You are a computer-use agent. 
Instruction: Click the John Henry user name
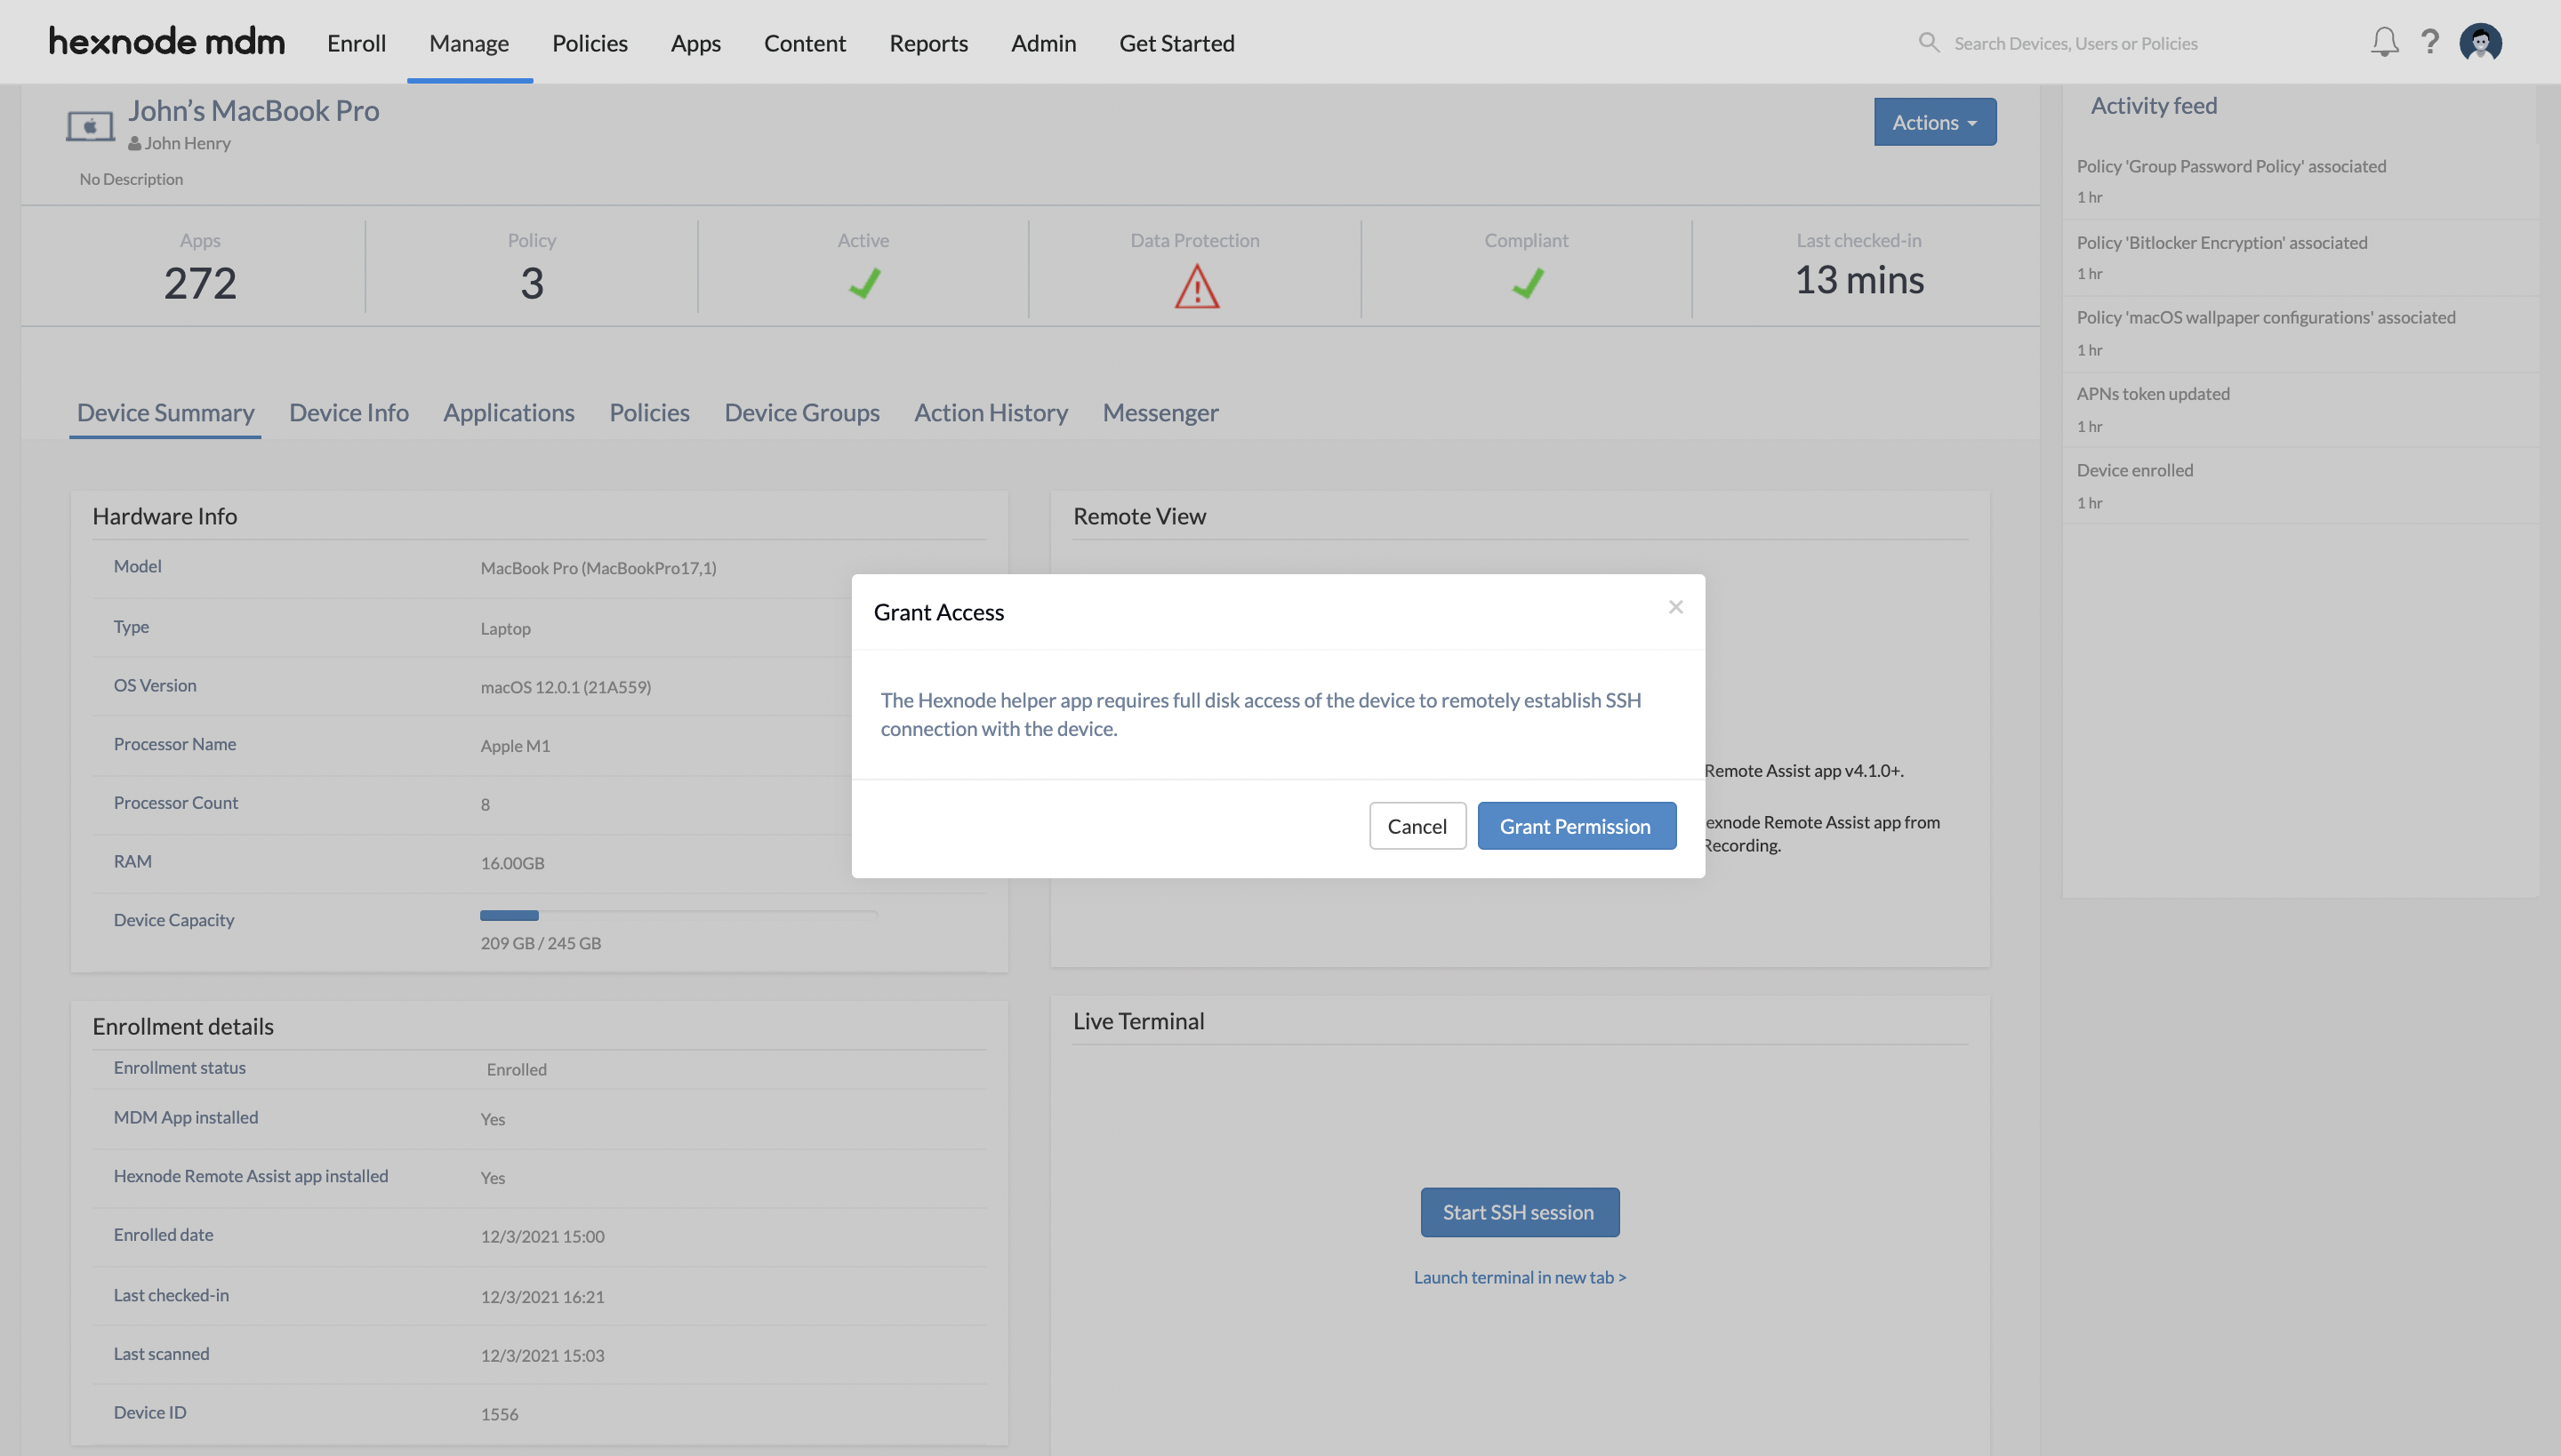click(187, 143)
